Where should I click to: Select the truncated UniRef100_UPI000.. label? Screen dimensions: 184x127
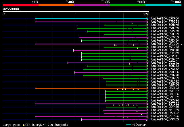167,44
